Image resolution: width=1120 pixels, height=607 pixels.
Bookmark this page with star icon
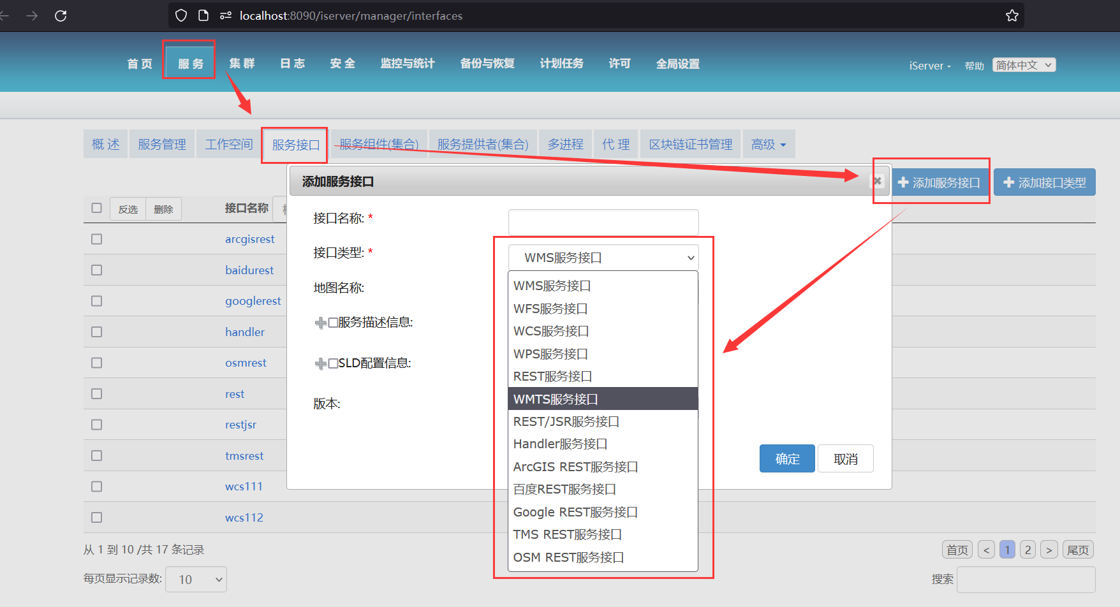[x=1012, y=16]
